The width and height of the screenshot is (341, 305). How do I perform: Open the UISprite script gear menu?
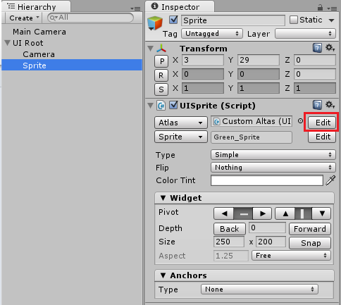pos(330,105)
